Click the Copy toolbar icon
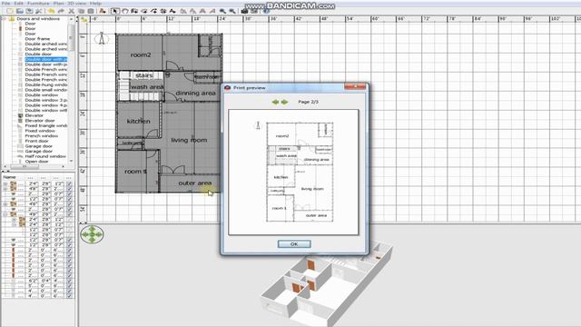581x327 pixels. click(81, 11)
